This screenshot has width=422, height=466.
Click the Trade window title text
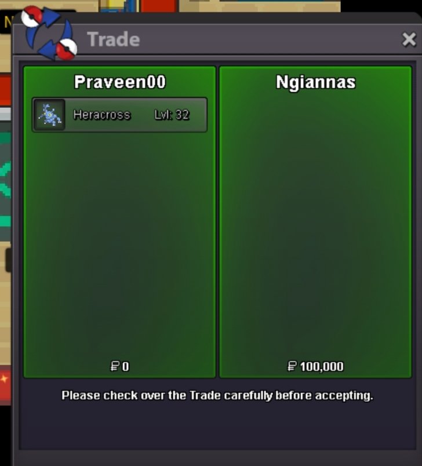click(113, 39)
